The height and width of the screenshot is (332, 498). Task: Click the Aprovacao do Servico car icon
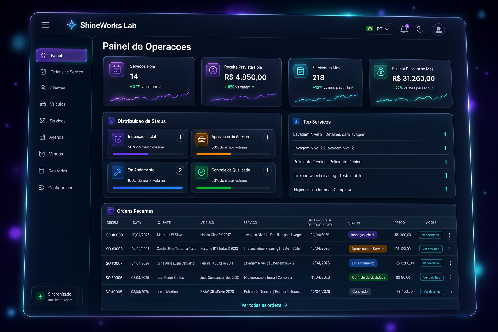(x=201, y=140)
